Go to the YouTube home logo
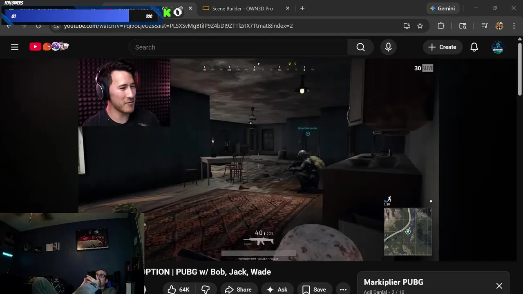523x294 pixels. click(x=49, y=47)
